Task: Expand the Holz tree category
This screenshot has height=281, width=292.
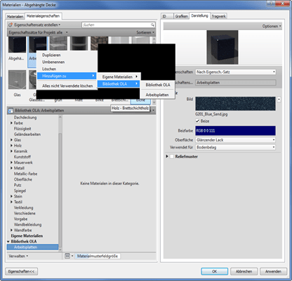Action: (x=11, y=146)
